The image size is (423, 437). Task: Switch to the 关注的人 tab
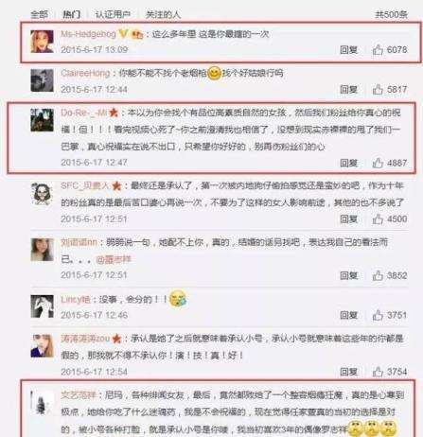pyautogui.click(x=163, y=14)
